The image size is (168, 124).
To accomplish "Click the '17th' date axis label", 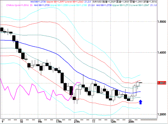I will (59, 122).
